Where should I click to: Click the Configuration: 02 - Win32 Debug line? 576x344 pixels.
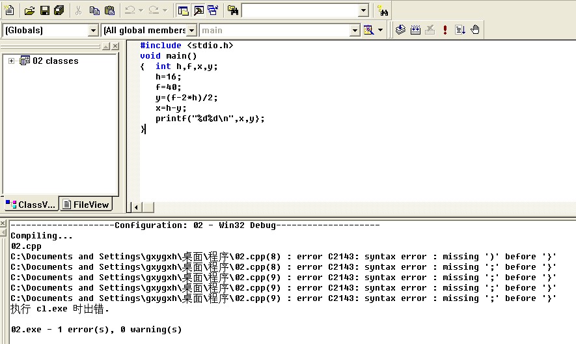click(195, 225)
